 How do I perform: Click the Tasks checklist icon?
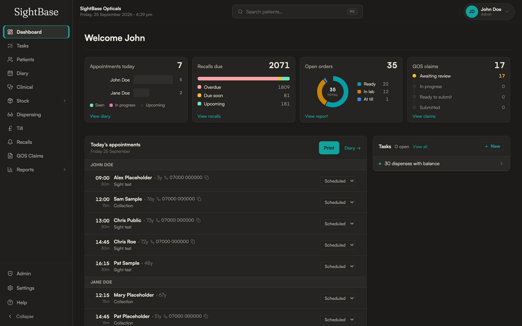[10, 46]
